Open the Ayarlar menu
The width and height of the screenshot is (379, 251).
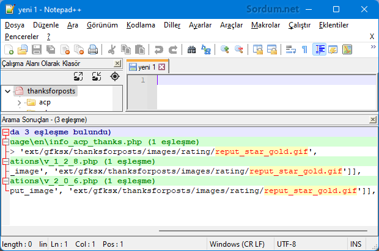pos(200,25)
